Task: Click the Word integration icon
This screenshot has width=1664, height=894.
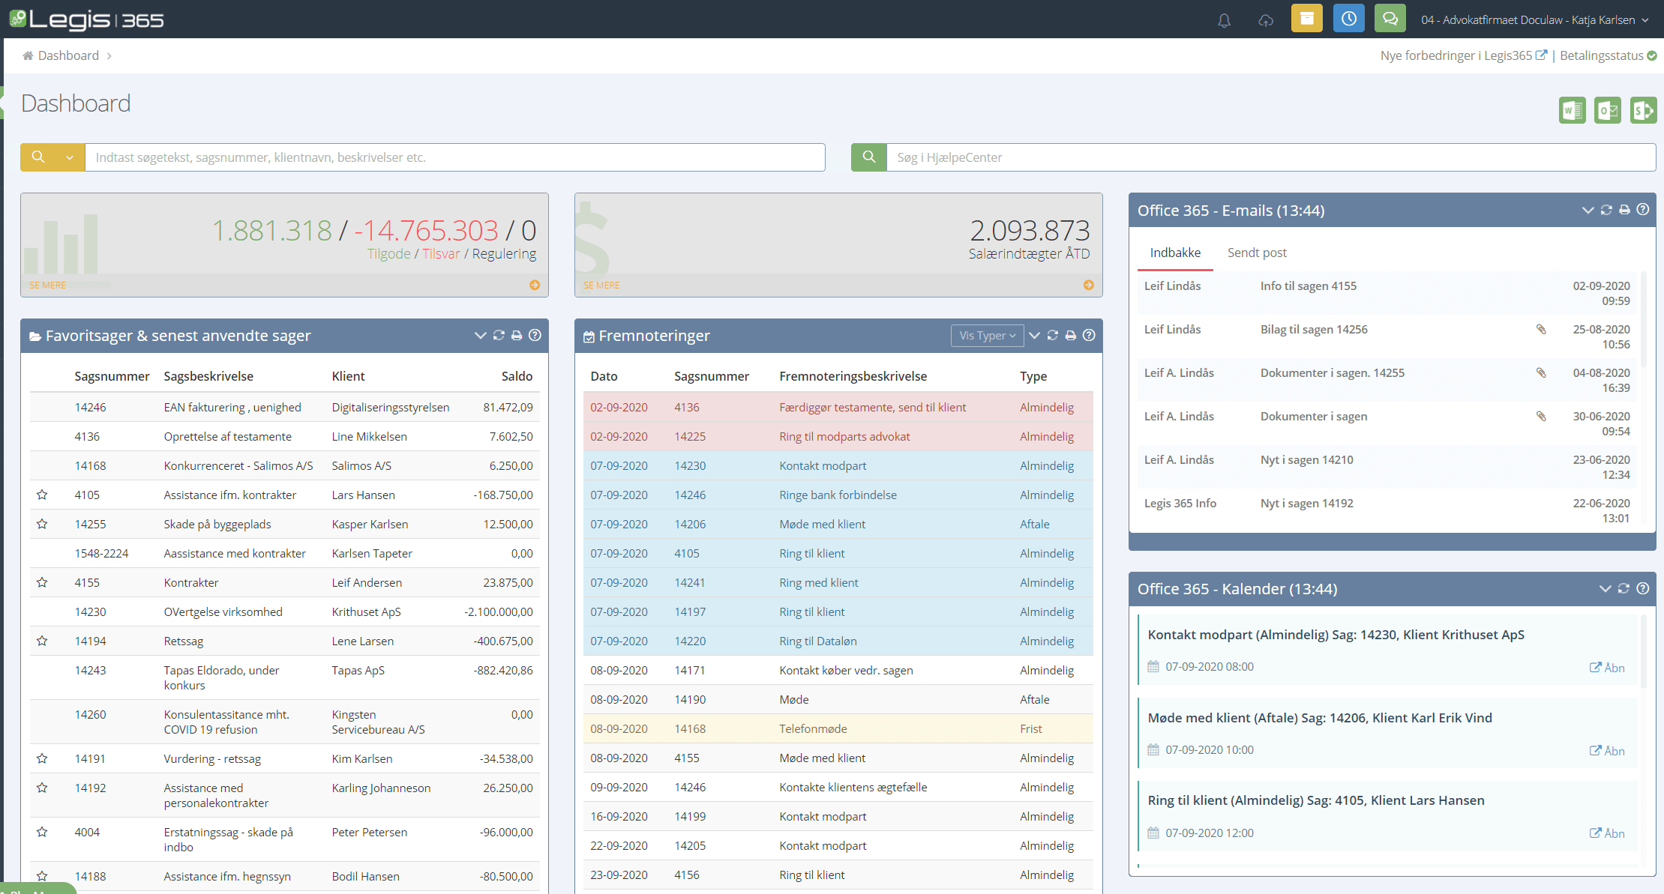Action: point(1572,110)
